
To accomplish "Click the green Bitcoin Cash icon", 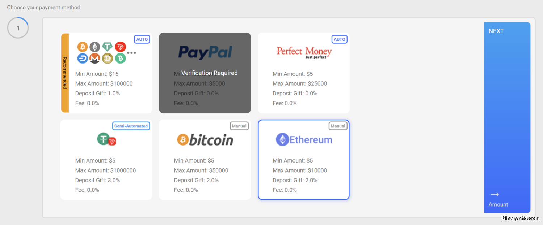I will pyautogui.click(x=120, y=58).
